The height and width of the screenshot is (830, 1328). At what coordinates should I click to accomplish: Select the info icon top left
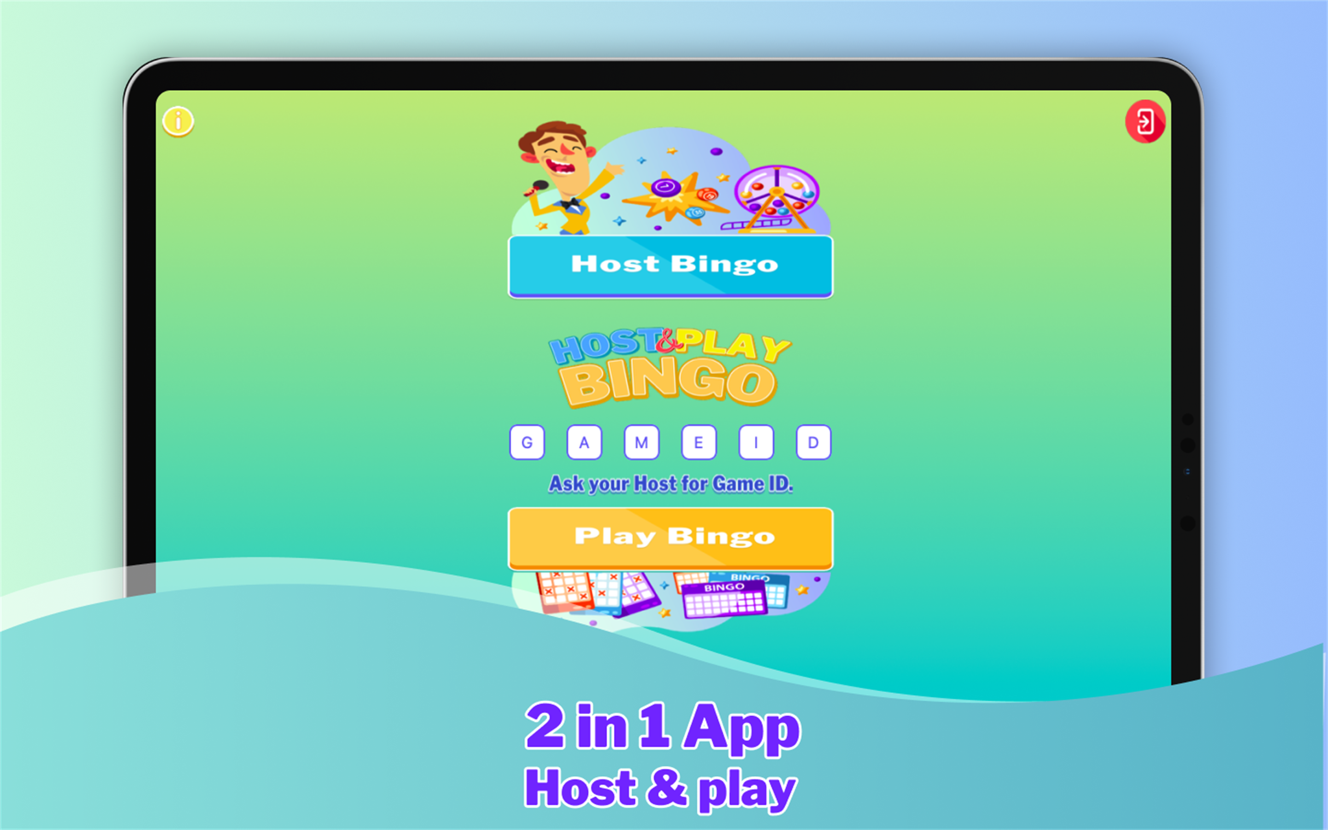[x=179, y=119]
